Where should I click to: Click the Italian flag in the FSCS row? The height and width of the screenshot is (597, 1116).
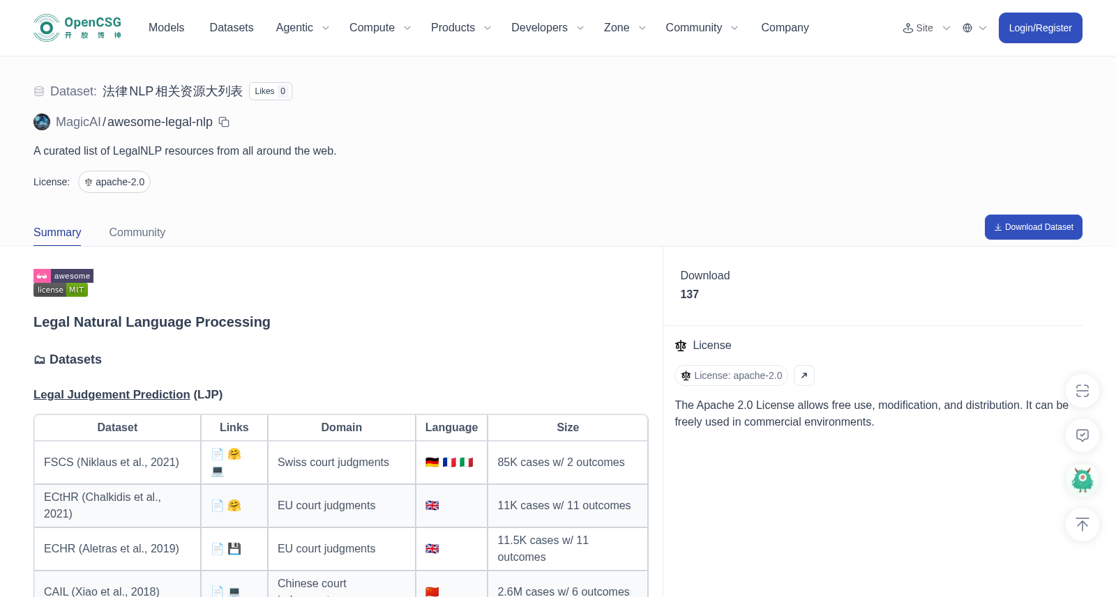[466, 463]
